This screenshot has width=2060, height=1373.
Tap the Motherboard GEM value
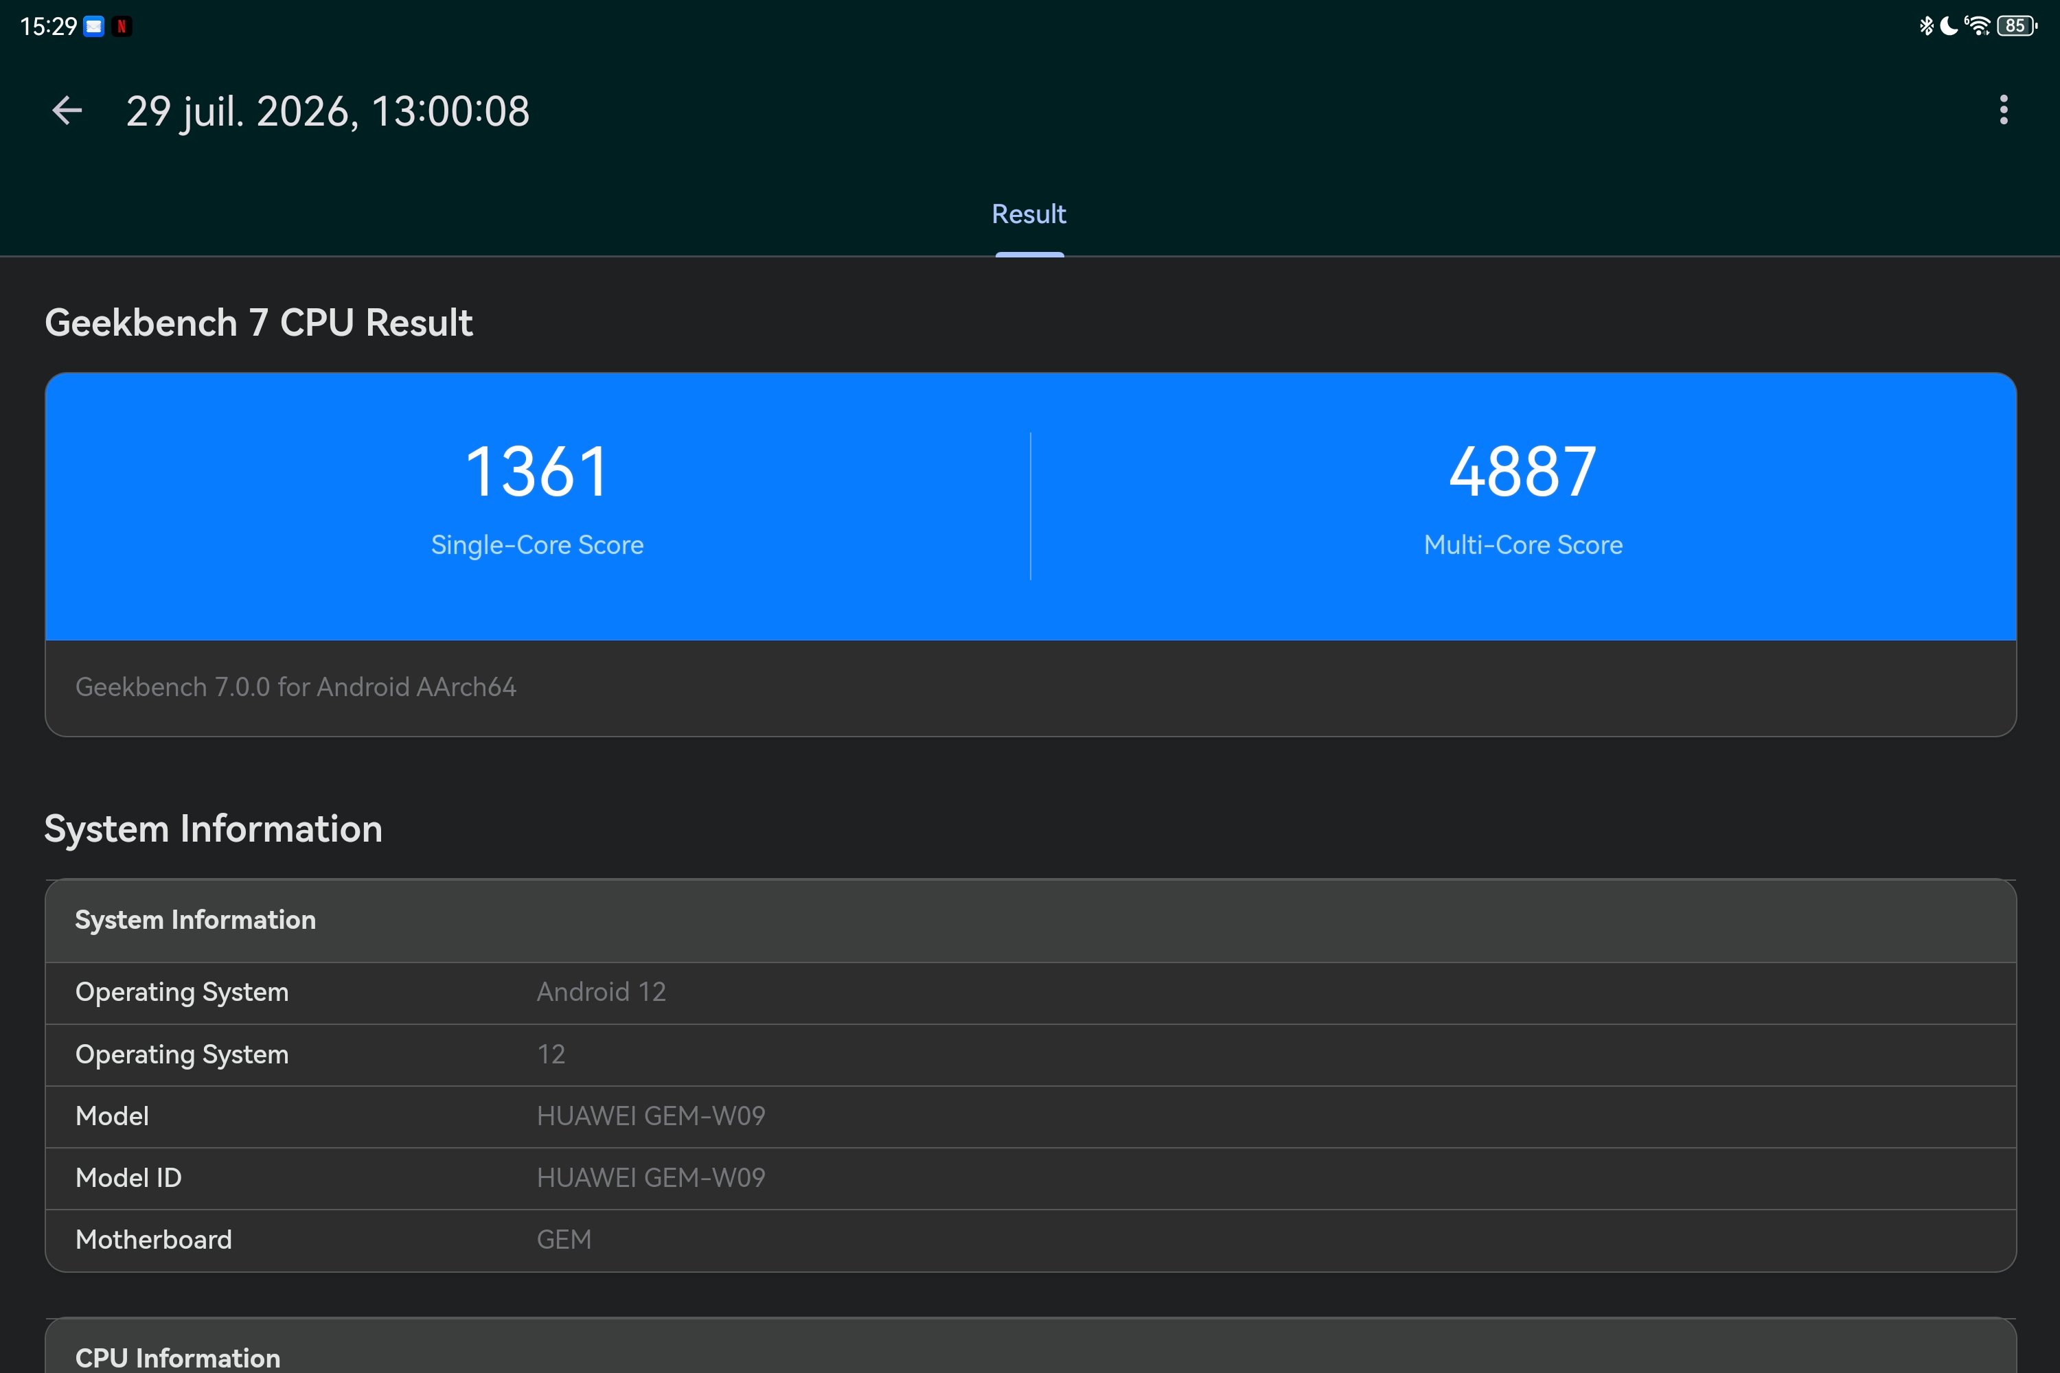point(564,1240)
